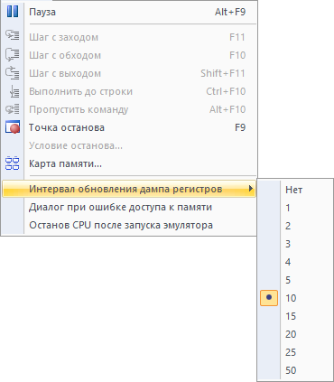Click the Alt+F9 shortcut label
334x382 pixels.
230,12
